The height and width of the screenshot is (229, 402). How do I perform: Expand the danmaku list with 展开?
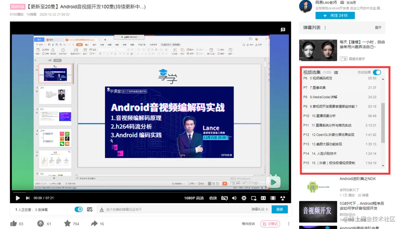[378, 28]
